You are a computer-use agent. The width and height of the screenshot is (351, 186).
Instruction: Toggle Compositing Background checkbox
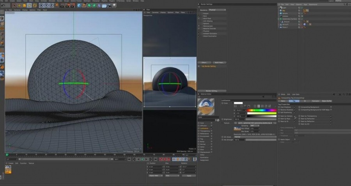tap(331, 107)
